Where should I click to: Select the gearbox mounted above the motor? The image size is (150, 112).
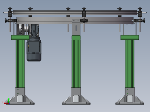pos(34,30)
